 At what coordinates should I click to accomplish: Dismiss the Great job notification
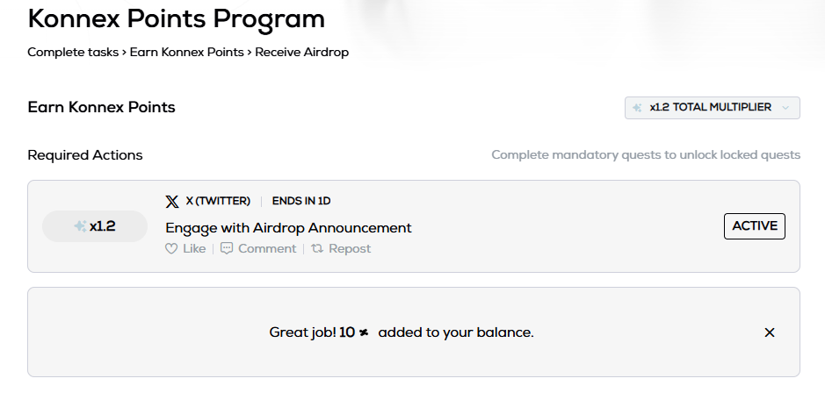click(x=770, y=332)
